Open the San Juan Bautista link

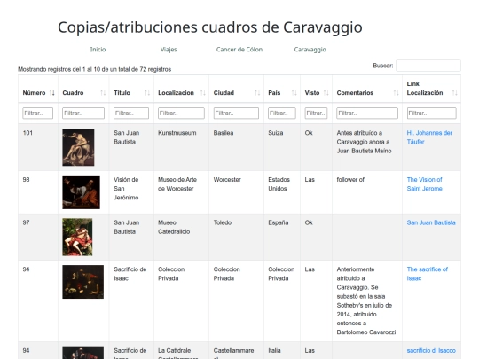coord(431,222)
